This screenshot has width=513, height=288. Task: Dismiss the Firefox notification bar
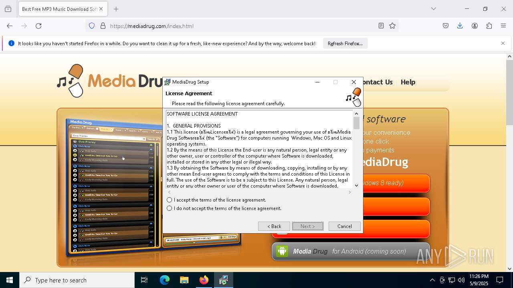pyautogui.click(x=503, y=43)
